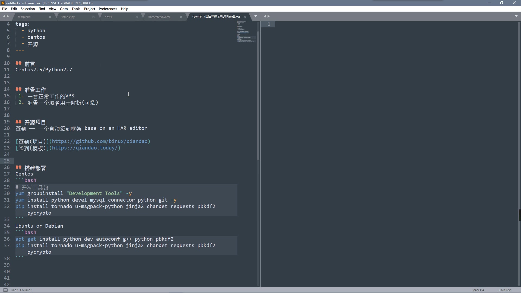Click the github.com/binux/qiandao link
Image resolution: width=521 pixels, height=293 pixels.
coord(100,141)
